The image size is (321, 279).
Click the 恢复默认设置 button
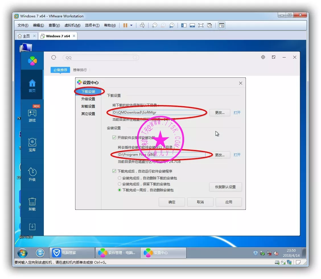(225, 187)
